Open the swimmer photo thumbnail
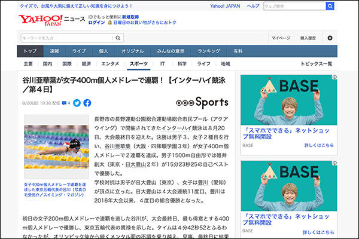Image resolution: width=359 pixels, height=239 pixels. (56, 147)
